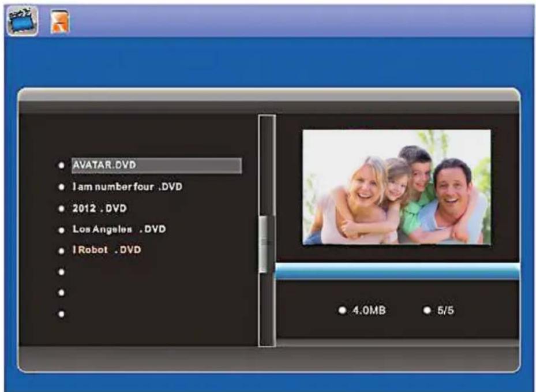Select the orange memory card icon

60,22
